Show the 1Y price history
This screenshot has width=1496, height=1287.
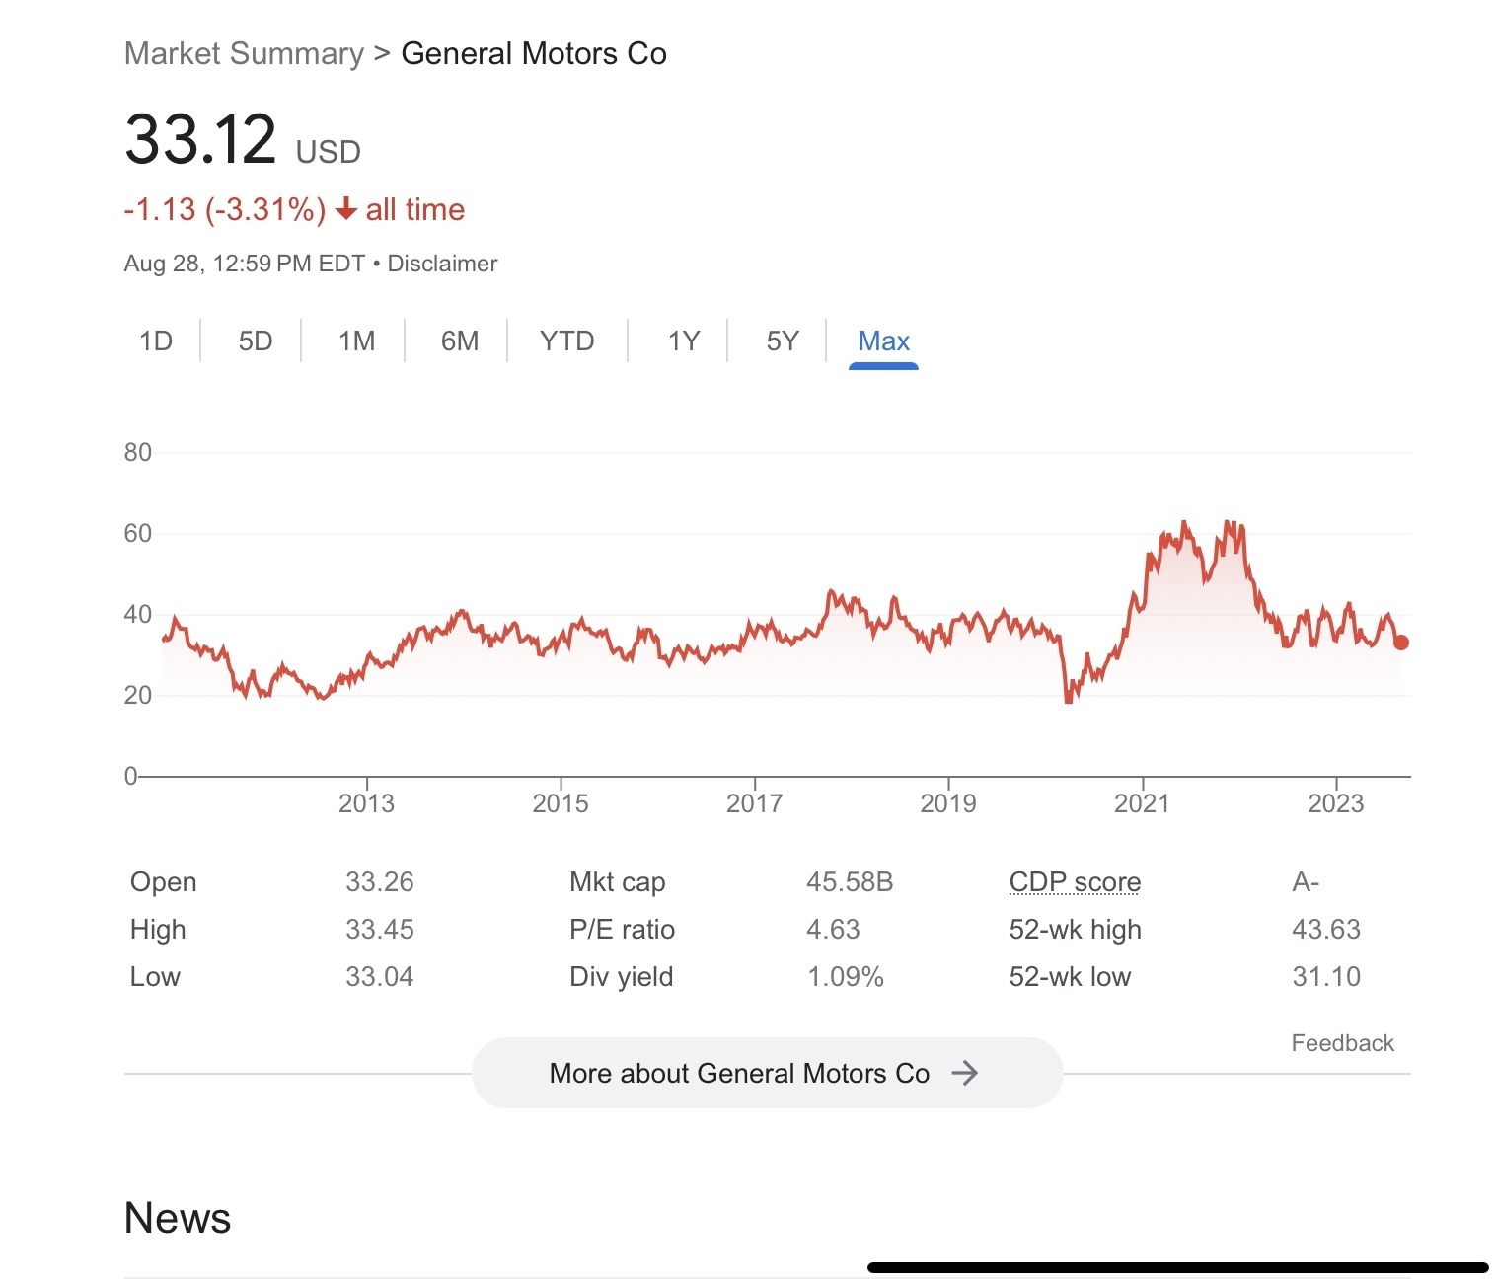pos(683,341)
